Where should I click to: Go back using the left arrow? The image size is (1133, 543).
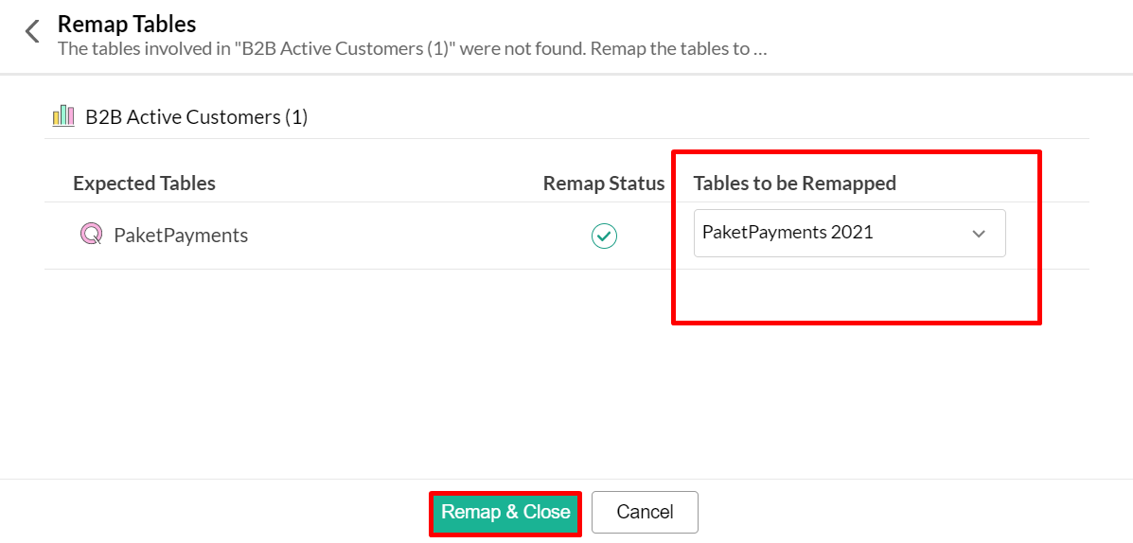pos(32,31)
